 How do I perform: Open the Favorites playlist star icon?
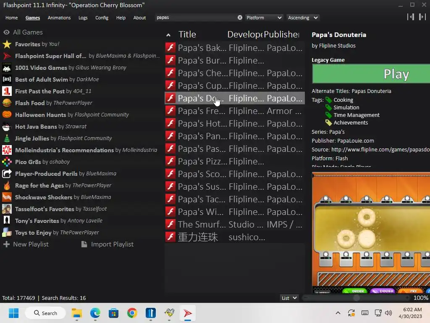coord(7,44)
